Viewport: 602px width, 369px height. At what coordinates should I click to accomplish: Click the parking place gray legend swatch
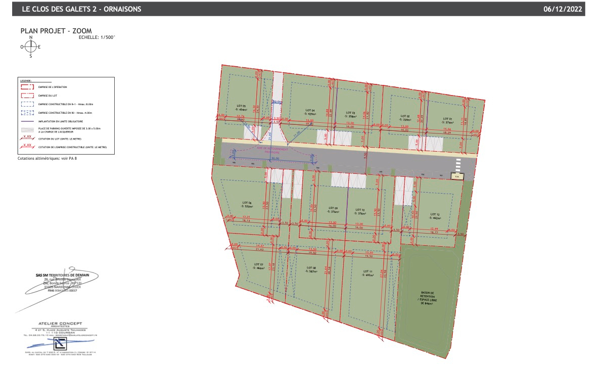point(27,130)
